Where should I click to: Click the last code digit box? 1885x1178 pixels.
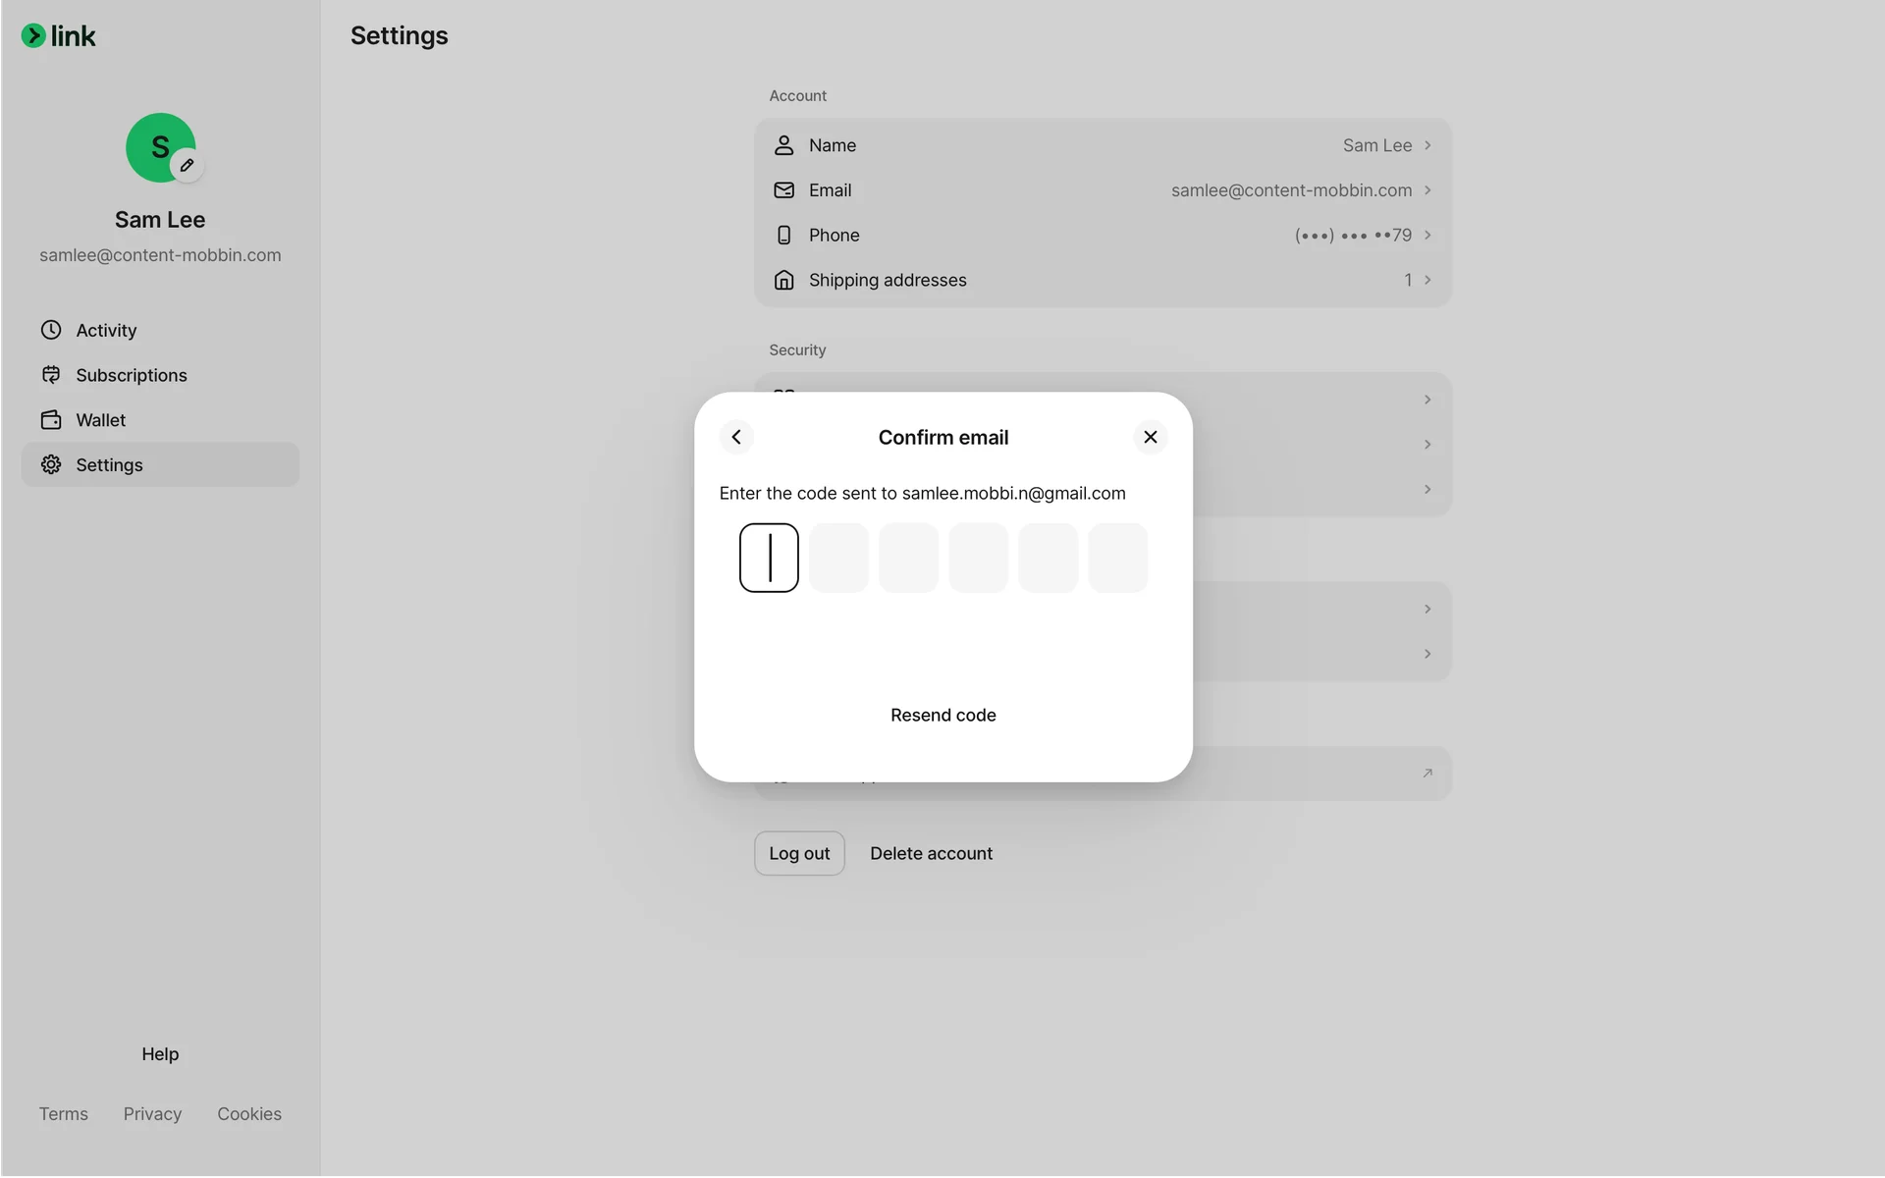(1117, 558)
